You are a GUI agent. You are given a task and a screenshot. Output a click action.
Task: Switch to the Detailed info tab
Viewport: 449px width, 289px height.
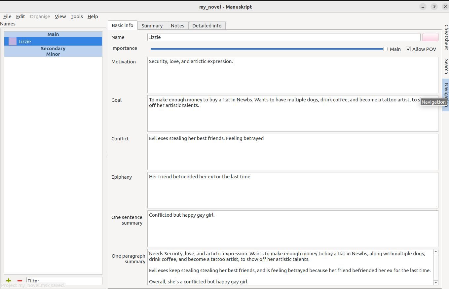click(x=207, y=25)
